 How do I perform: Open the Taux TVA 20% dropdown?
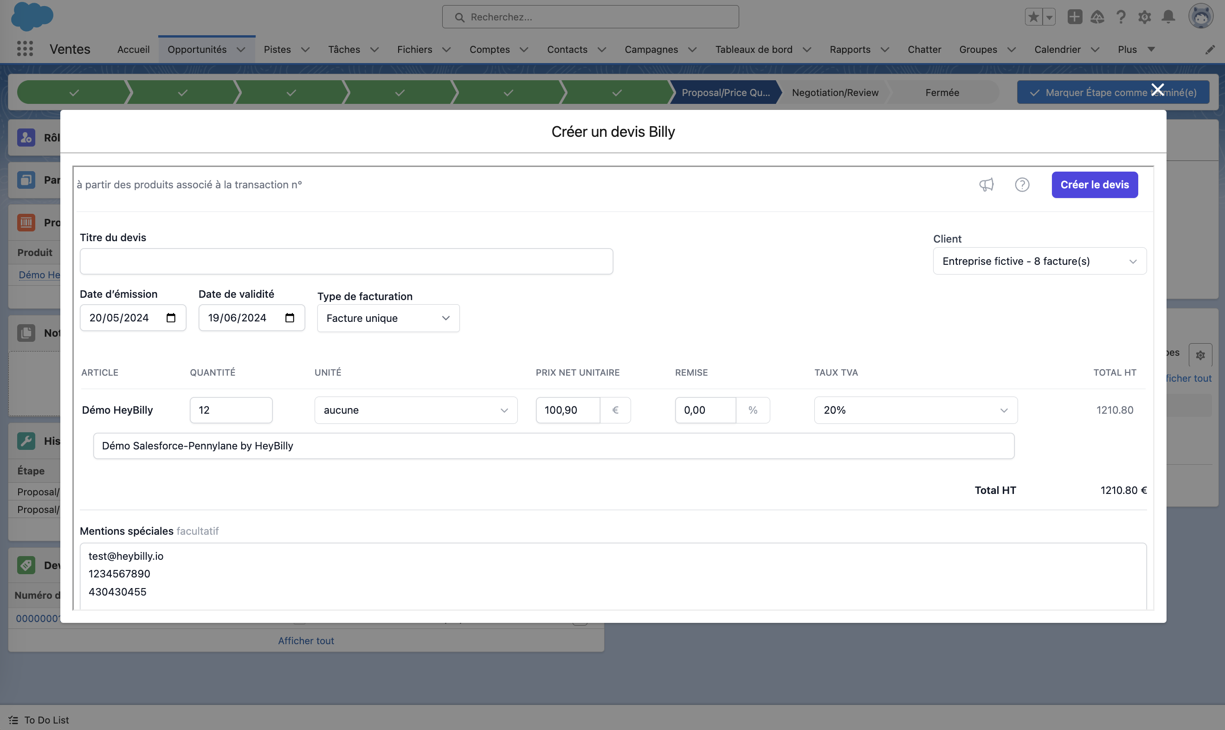(x=916, y=410)
